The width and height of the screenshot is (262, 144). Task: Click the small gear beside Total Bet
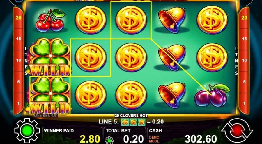pyautogui.click(x=109, y=140)
